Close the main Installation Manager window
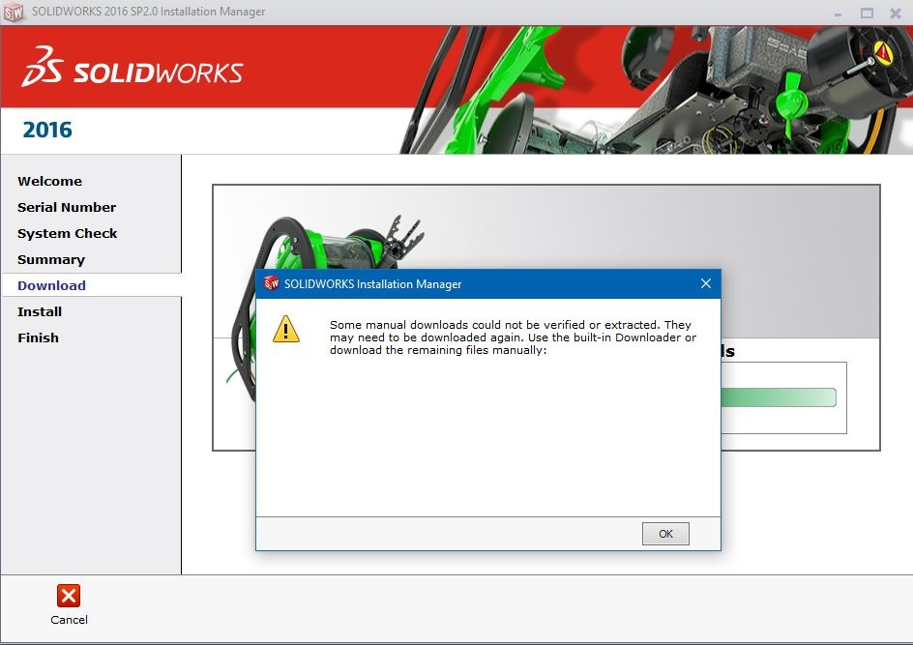 [x=896, y=13]
